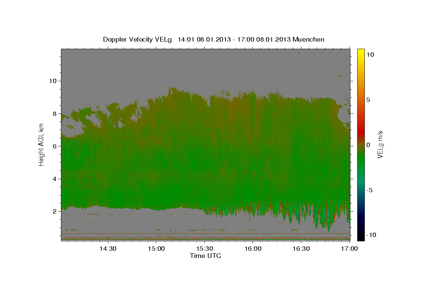Click the height axis label '6'
Screen dimensions: 433x289
[54, 146]
